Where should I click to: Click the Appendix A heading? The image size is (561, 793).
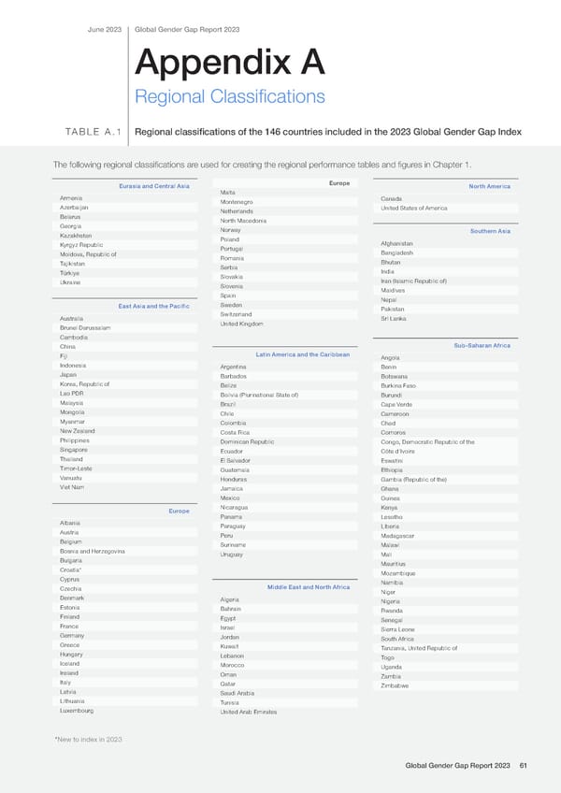click(x=230, y=63)
